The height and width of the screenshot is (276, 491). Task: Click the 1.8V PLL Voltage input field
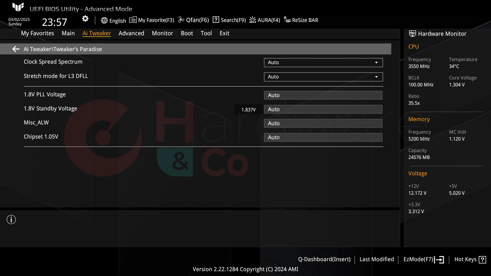point(323,95)
